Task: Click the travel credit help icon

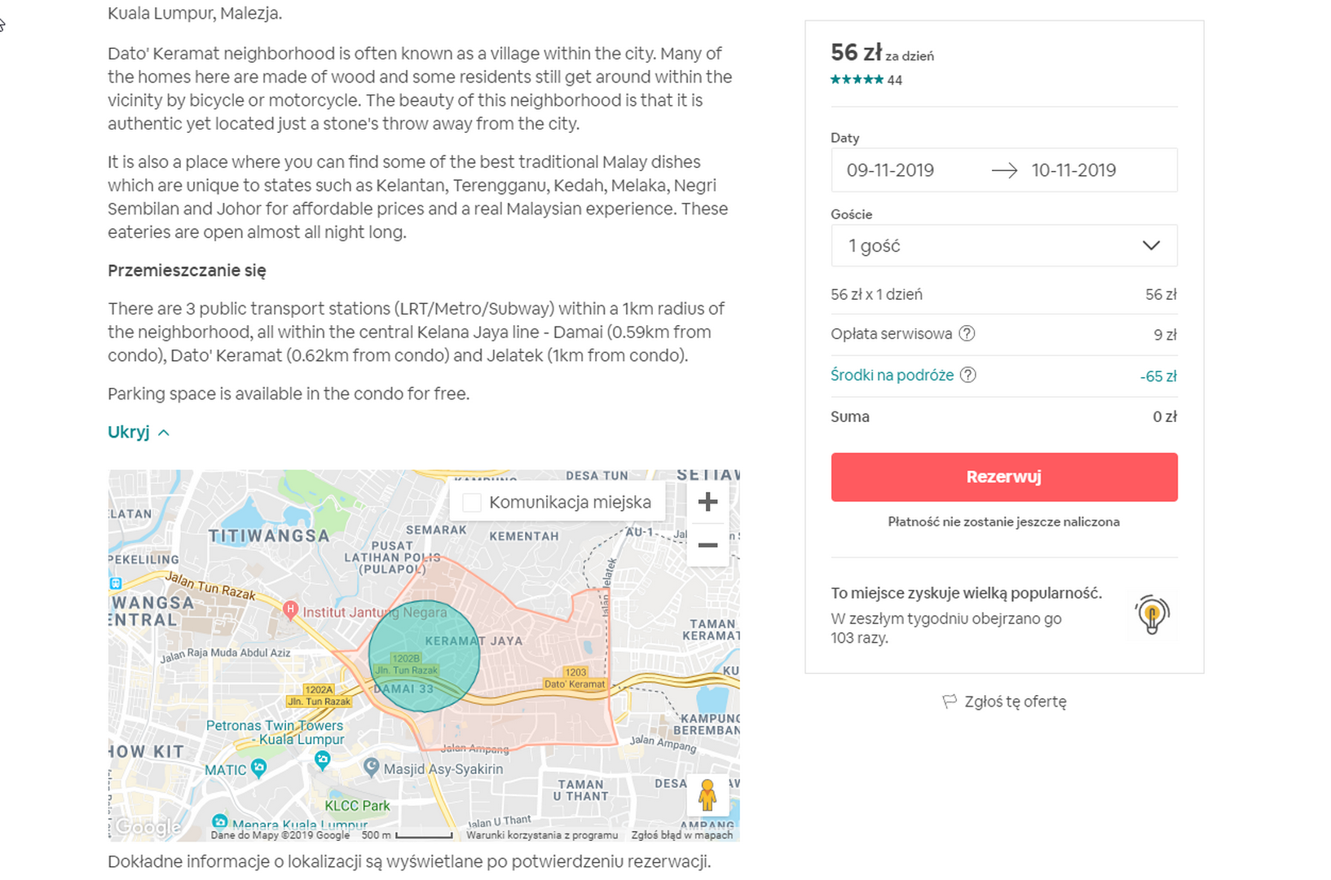Action: tap(967, 375)
